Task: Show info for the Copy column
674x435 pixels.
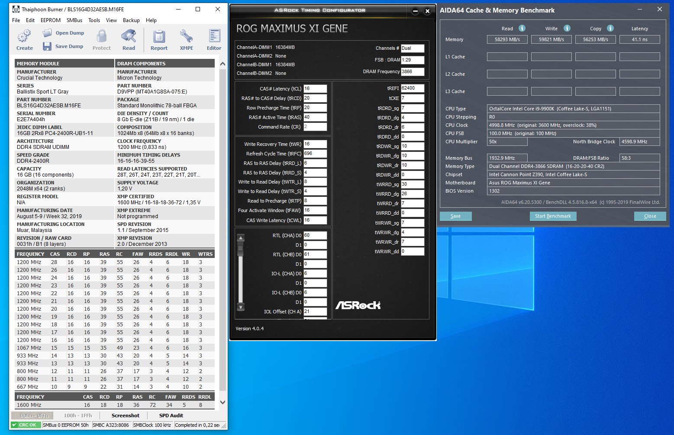Action: click(x=610, y=28)
